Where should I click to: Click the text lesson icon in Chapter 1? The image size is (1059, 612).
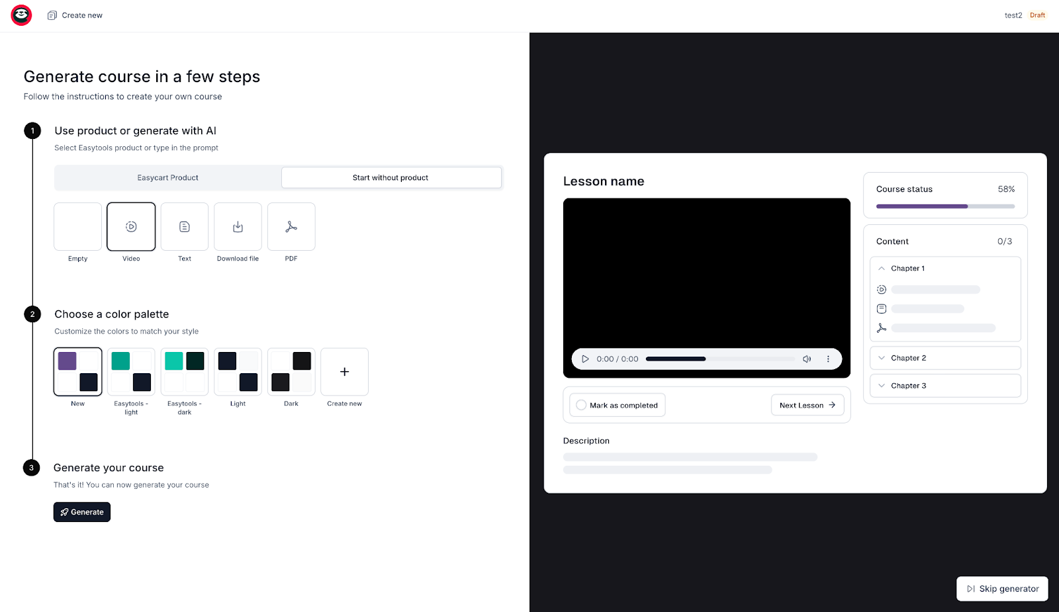882,308
